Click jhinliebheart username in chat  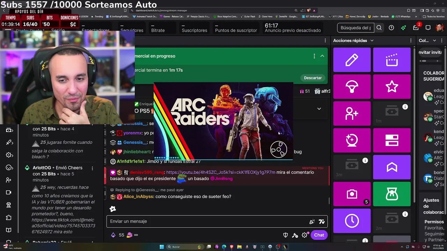click(137, 152)
